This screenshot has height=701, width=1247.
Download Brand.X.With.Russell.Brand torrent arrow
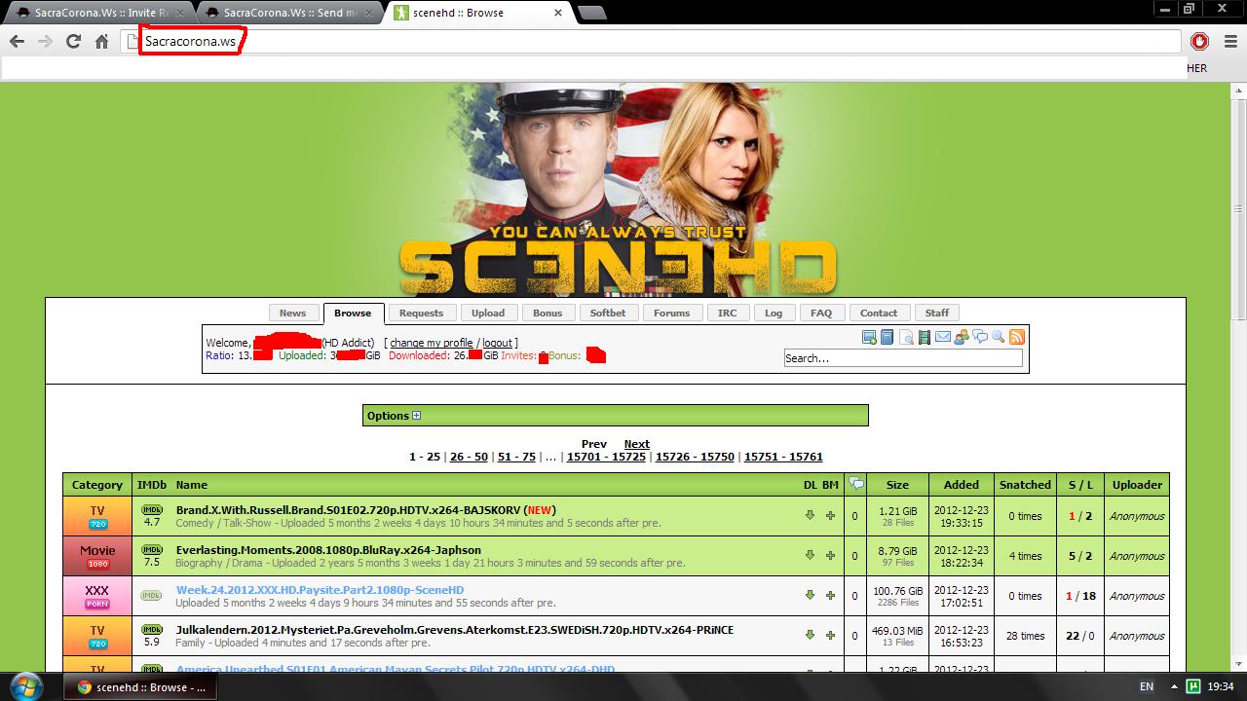(810, 515)
